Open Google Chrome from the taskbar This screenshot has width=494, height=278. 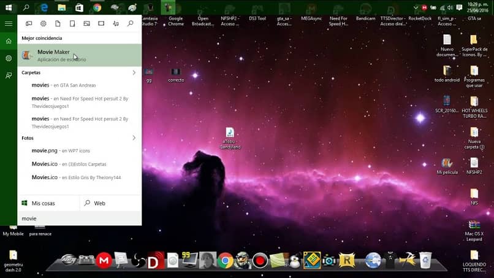tap(97, 7)
